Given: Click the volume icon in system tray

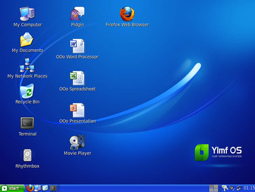Looking at the screenshot, I should tap(232, 188).
